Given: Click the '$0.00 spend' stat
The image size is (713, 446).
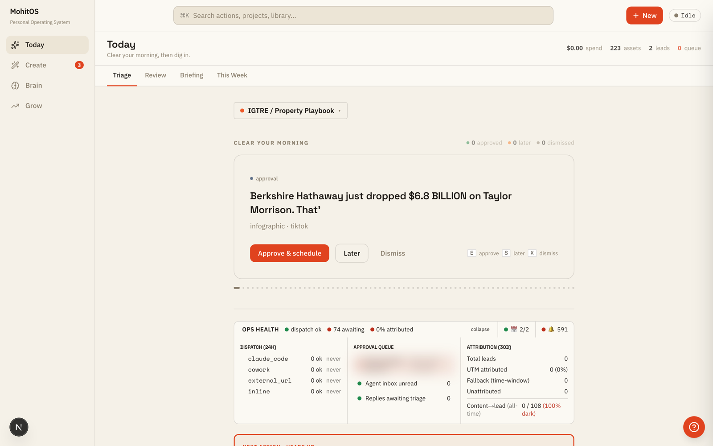Looking at the screenshot, I should (x=584, y=48).
